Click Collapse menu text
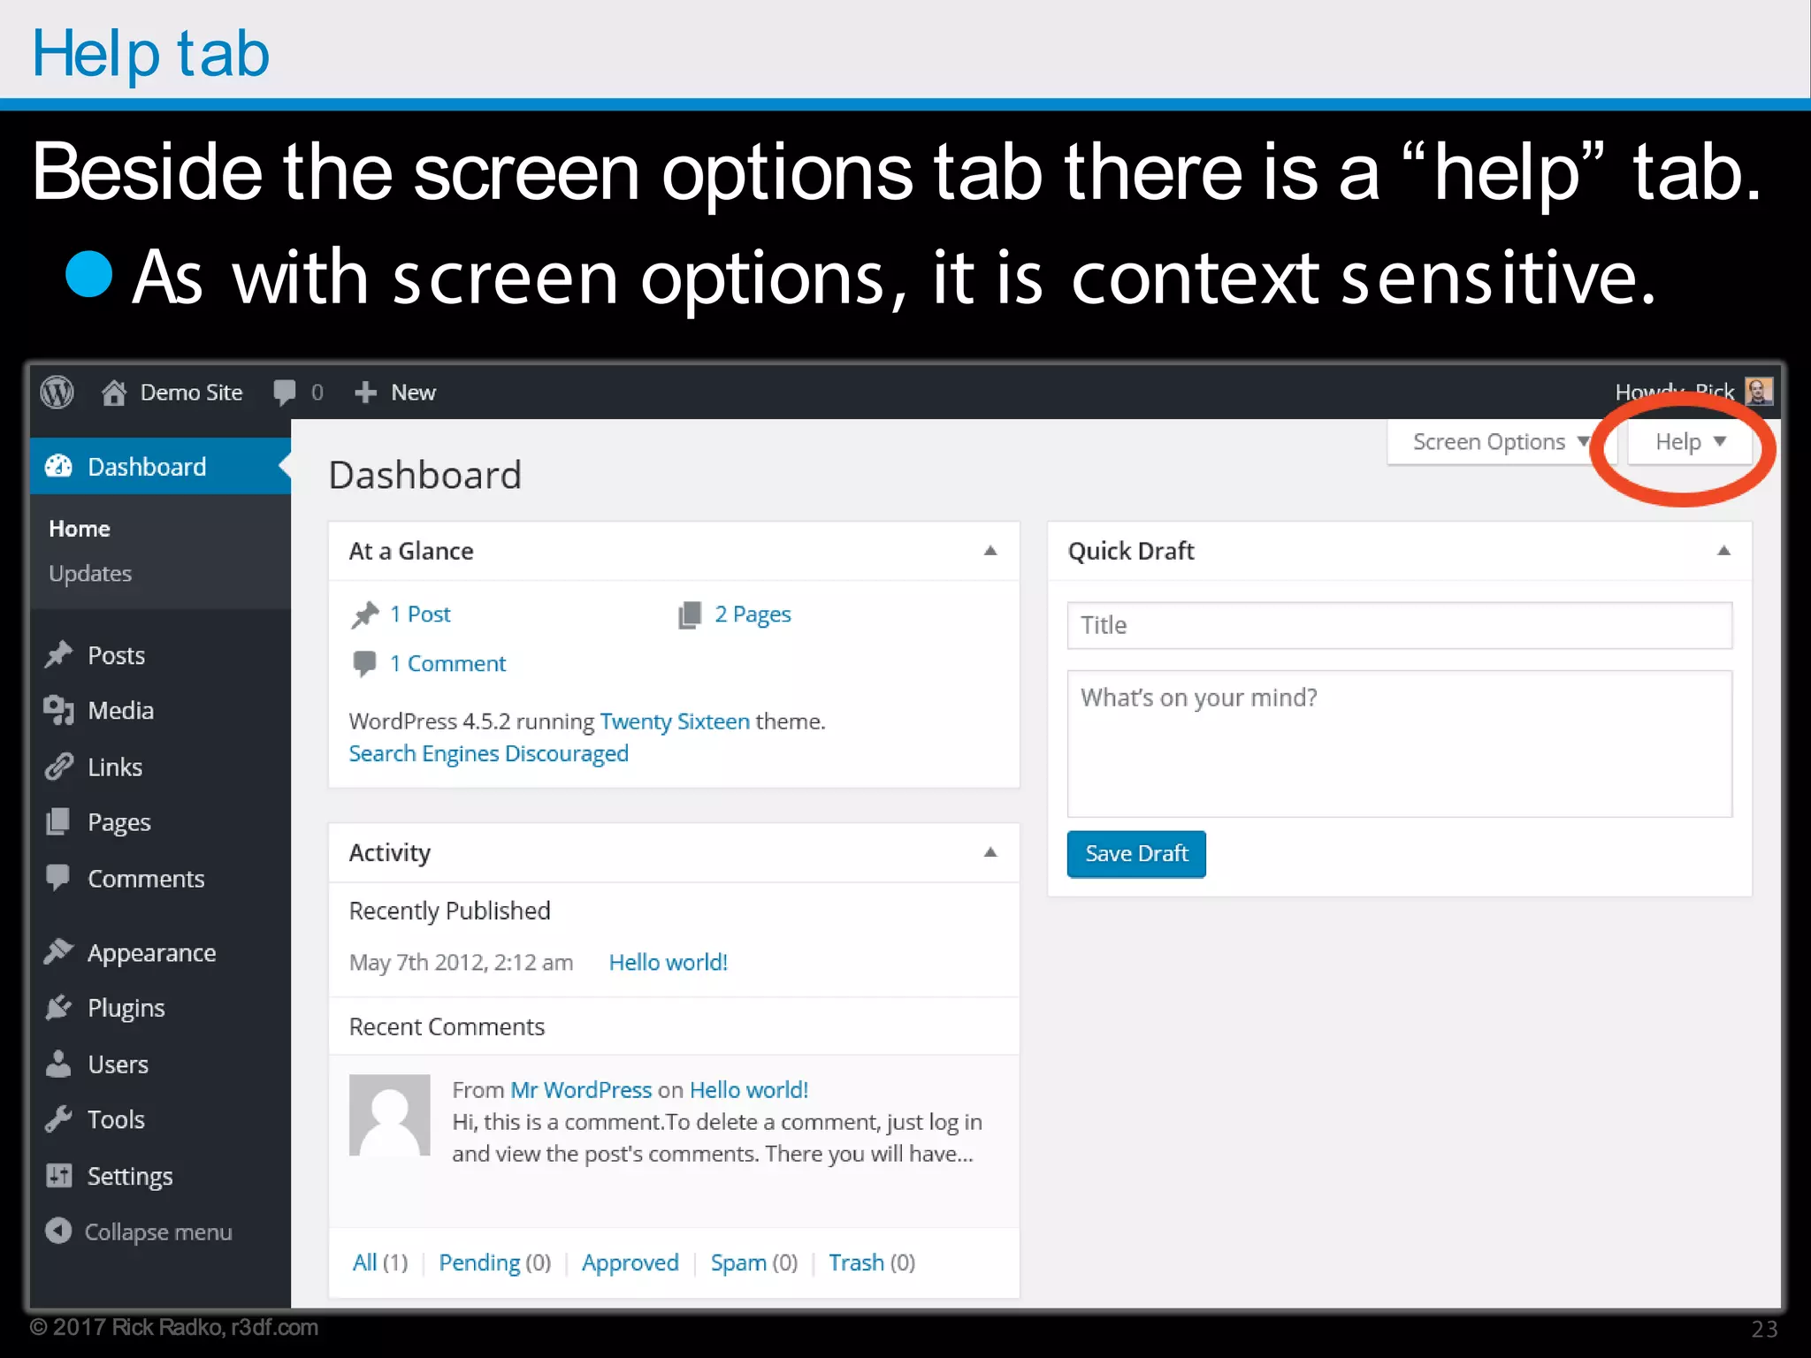Screen dimensions: 1811x1358 point(158,1232)
